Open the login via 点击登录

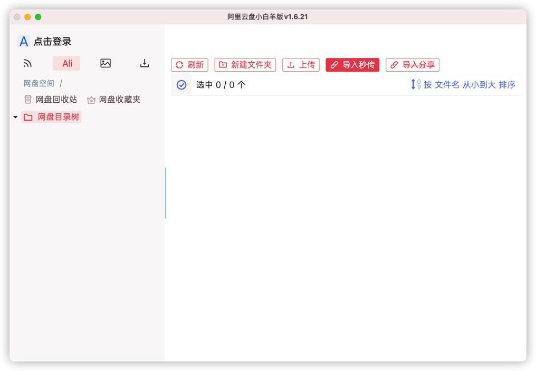click(52, 42)
